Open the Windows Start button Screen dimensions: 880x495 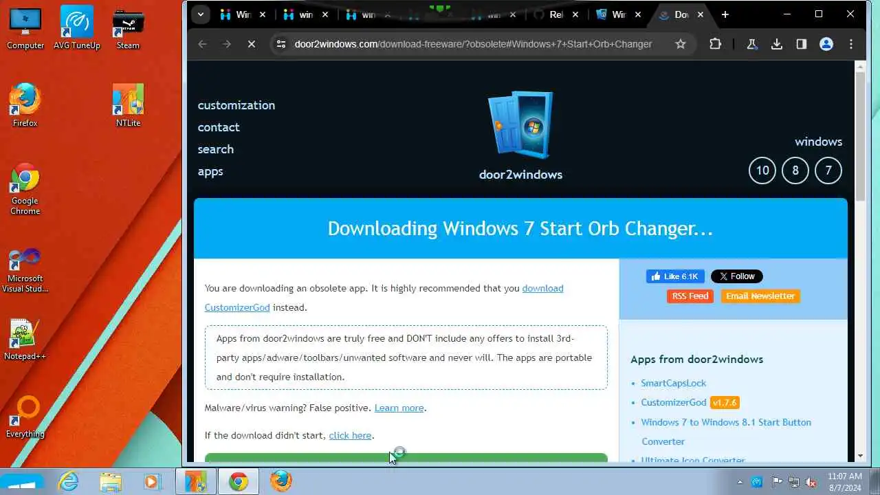pos(21,481)
